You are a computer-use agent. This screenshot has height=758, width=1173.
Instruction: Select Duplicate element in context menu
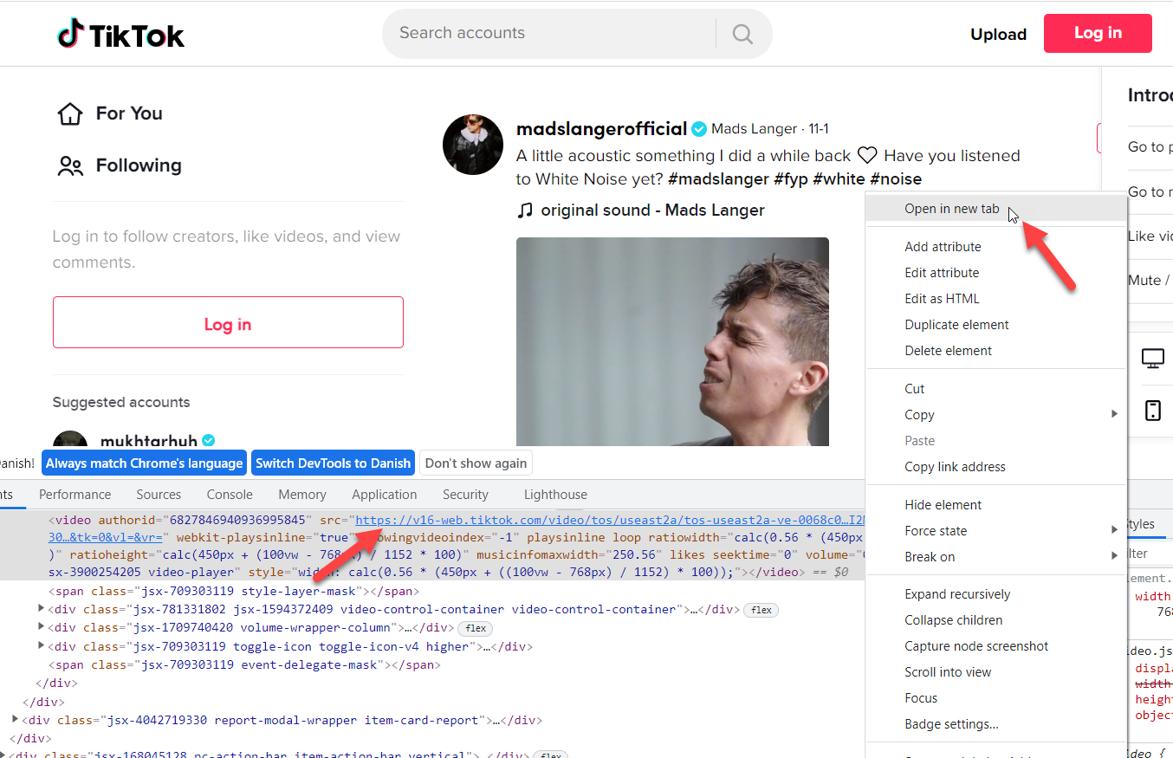996,325
